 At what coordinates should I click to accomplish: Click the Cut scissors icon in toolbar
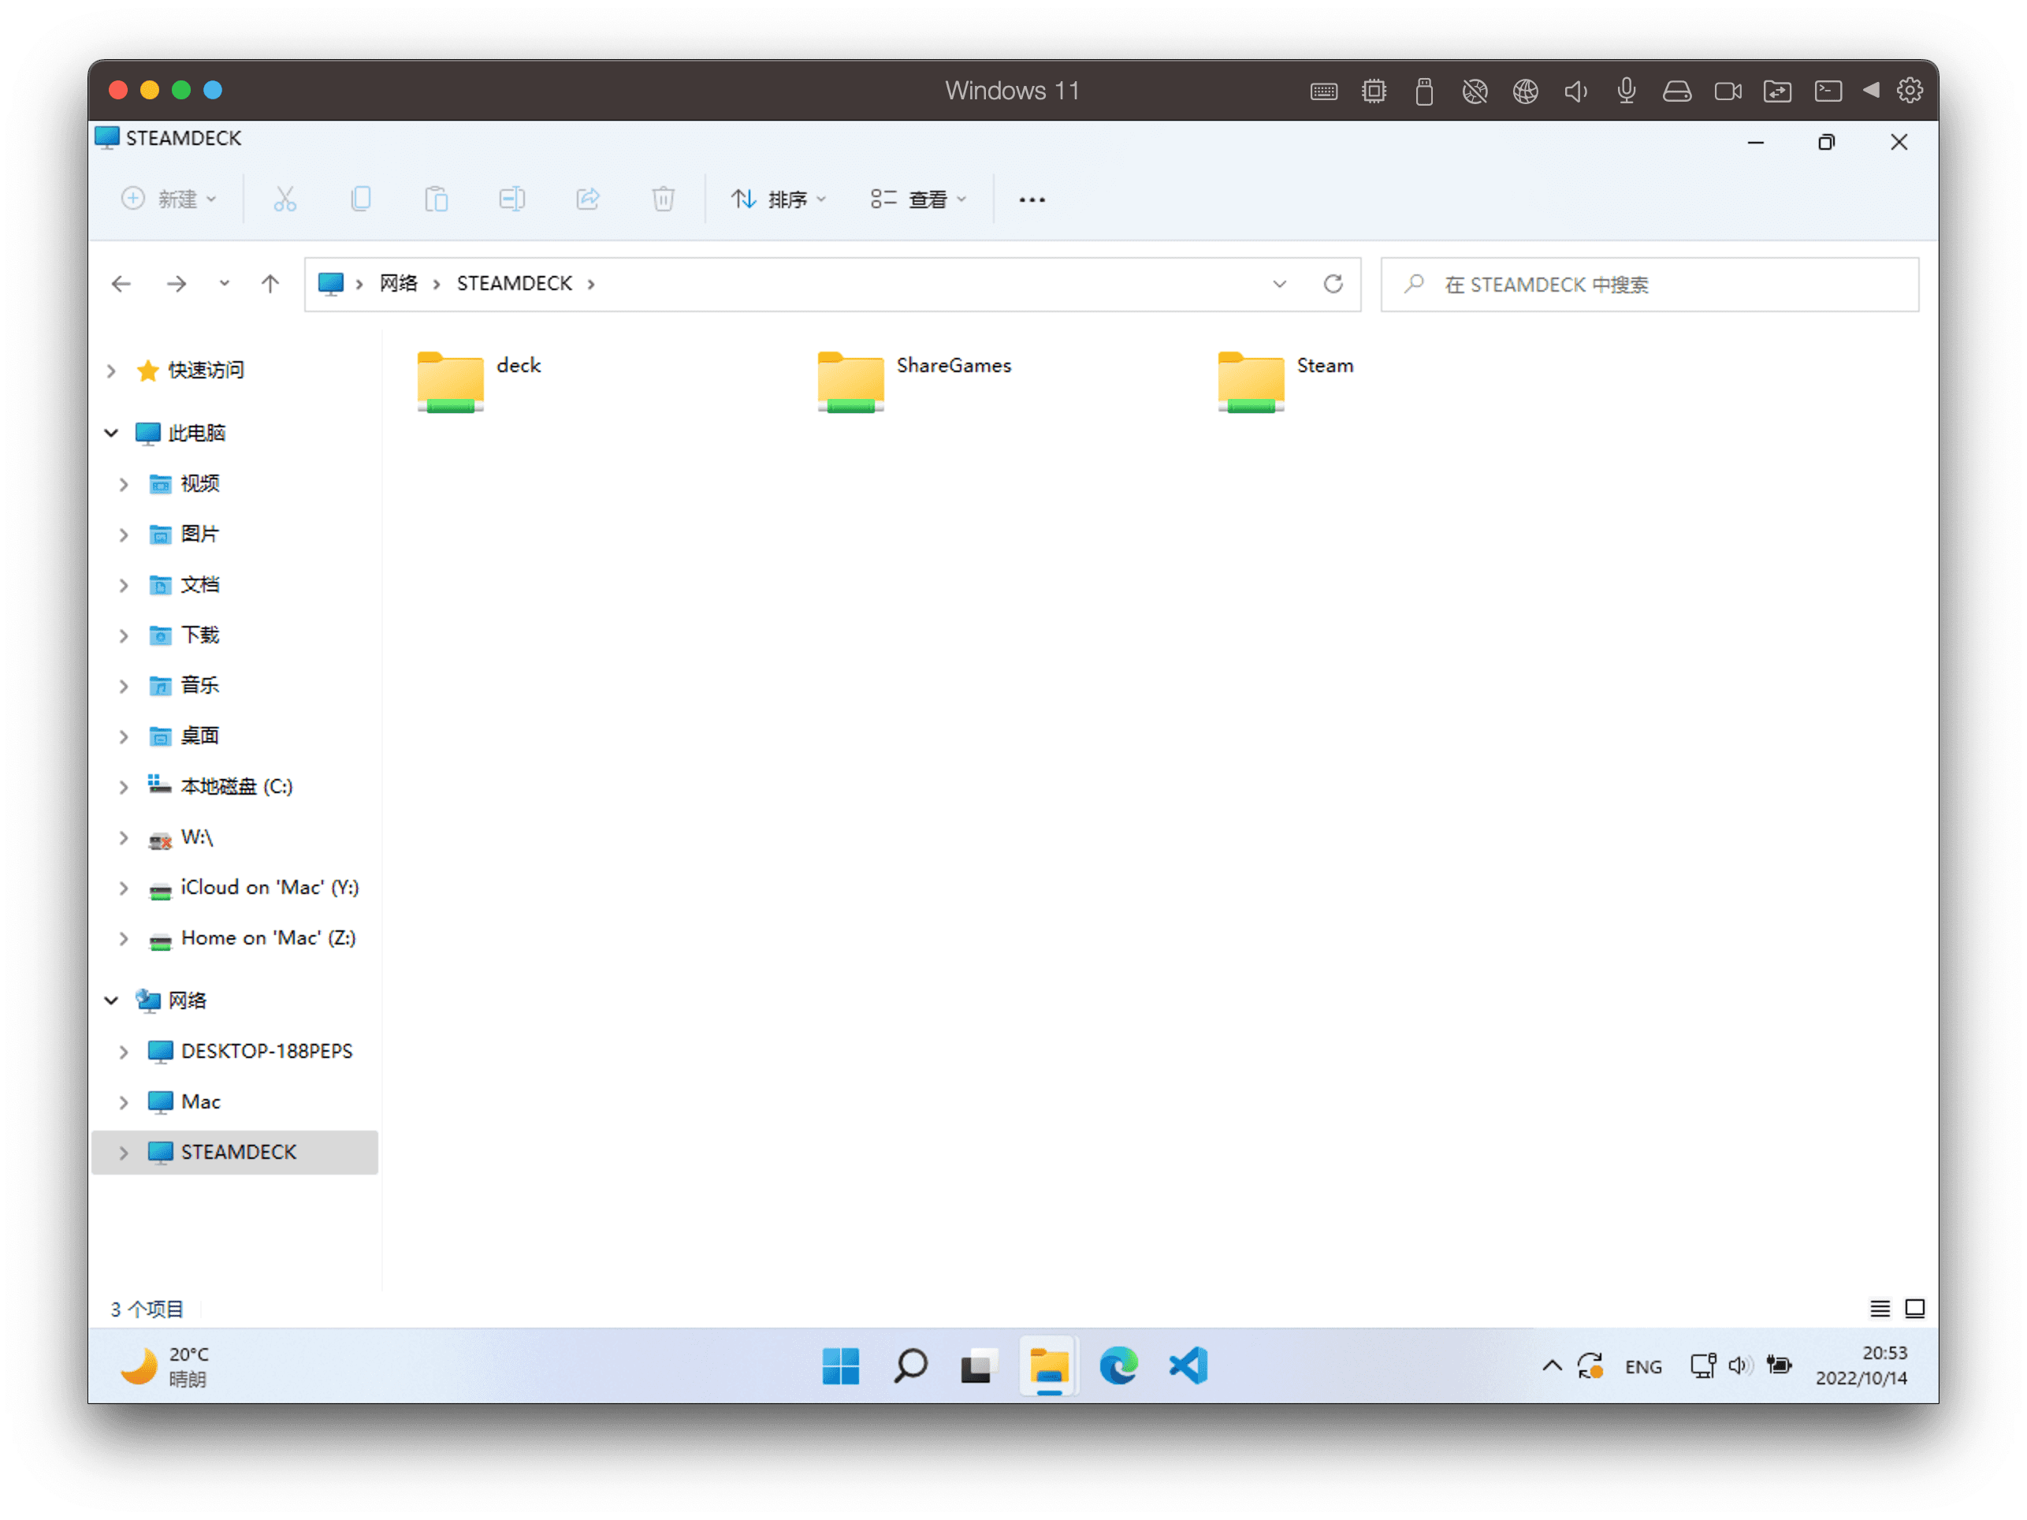(x=285, y=199)
